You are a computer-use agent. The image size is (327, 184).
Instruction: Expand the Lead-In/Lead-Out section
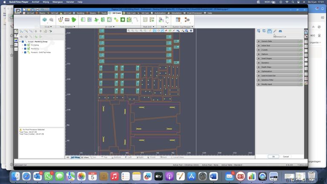pyautogui.click(x=259, y=75)
